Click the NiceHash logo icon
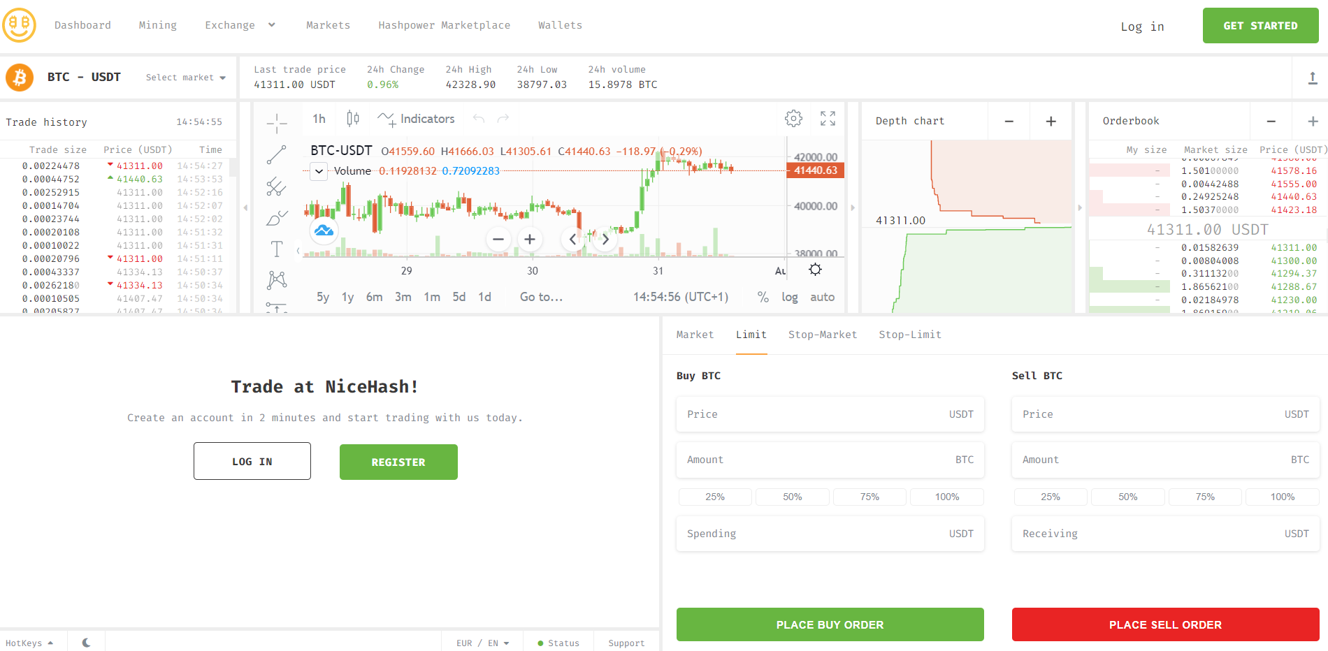Screen dimensions: 1328x651 coord(20,25)
